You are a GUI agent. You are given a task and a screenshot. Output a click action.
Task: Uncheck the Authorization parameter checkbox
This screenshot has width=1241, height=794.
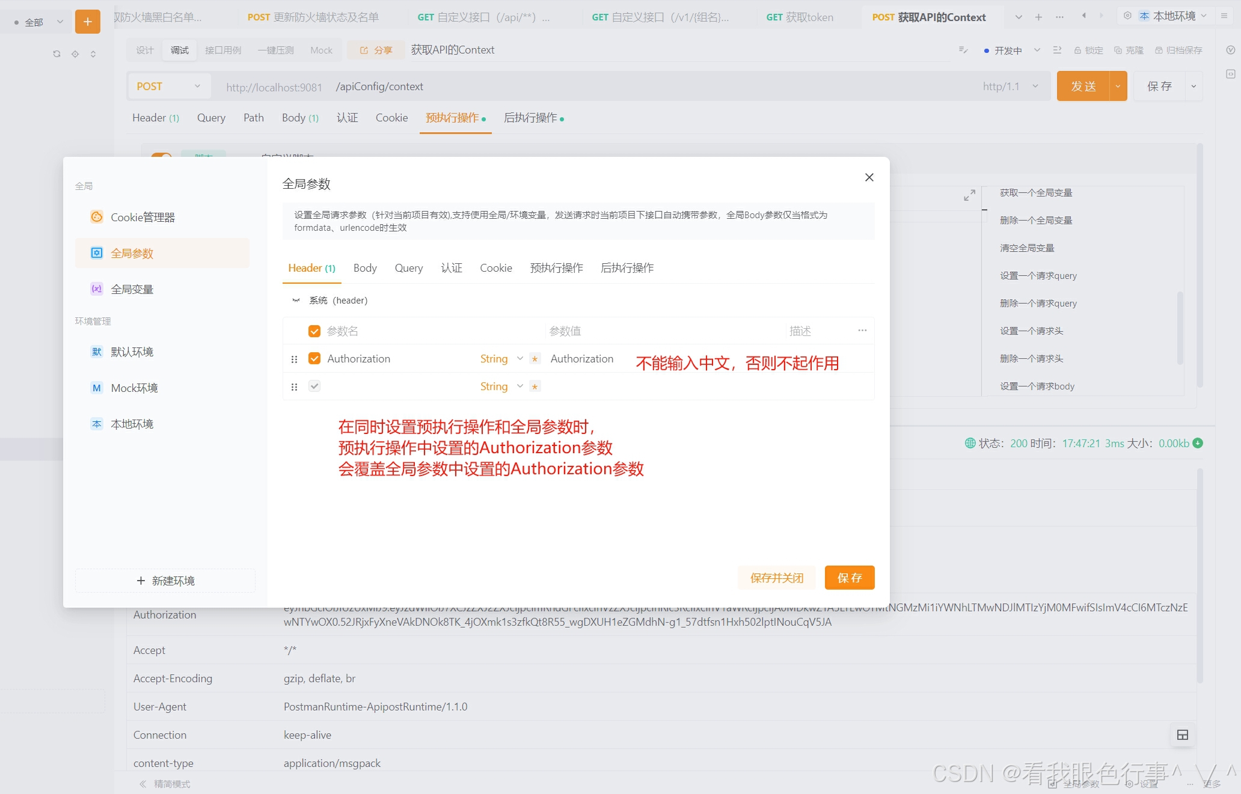tap(314, 358)
